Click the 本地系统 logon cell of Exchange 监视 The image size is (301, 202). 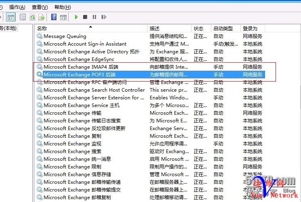coord(253,144)
